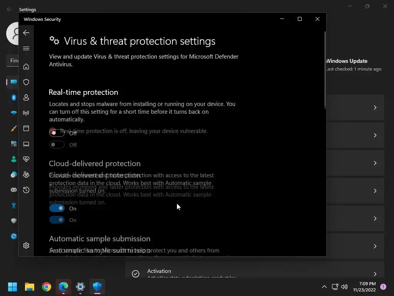Open Time & language icon in Settings
Screen dimensions: 394x296
pyautogui.click(x=14, y=175)
